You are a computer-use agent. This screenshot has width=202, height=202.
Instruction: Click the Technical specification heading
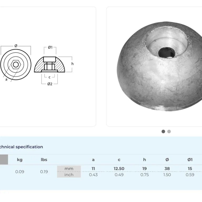[21, 147]
